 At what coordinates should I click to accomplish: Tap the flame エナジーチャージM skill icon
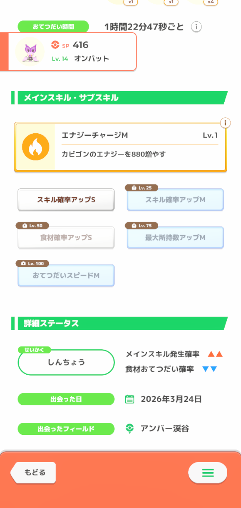coord(35,147)
